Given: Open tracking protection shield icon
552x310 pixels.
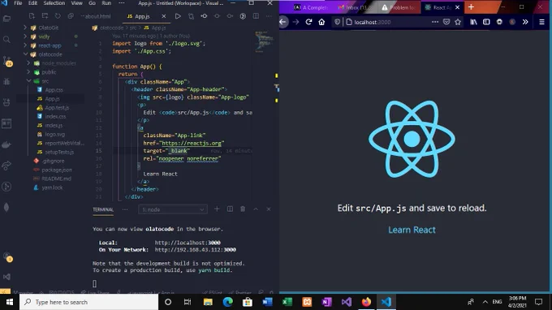Looking at the screenshot, I should point(337,22).
